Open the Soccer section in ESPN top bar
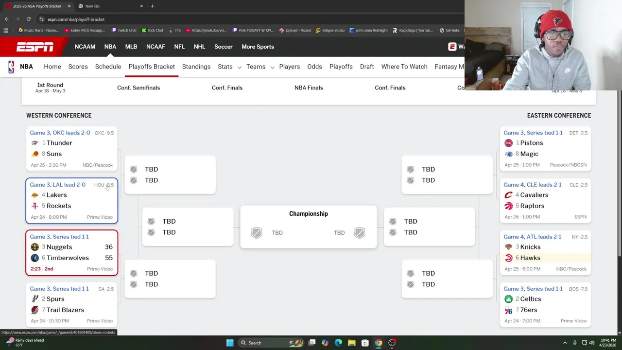The height and width of the screenshot is (350, 622). [x=224, y=47]
